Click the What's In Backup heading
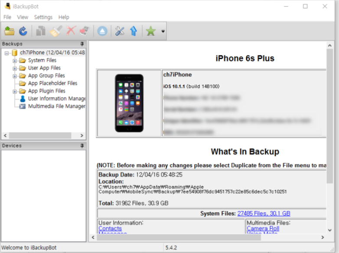This screenshot has width=339, height=253. 245,152
